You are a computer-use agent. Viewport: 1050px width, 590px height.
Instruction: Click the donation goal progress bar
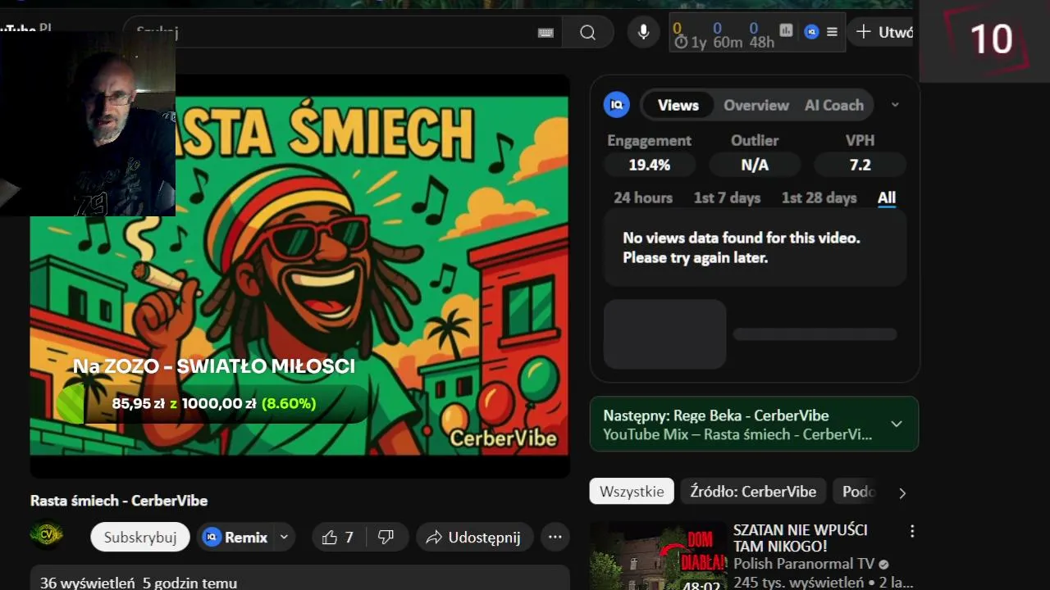pos(213,404)
